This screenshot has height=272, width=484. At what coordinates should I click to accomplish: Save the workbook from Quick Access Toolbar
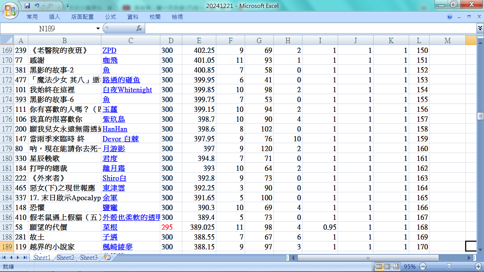click(27, 6)
